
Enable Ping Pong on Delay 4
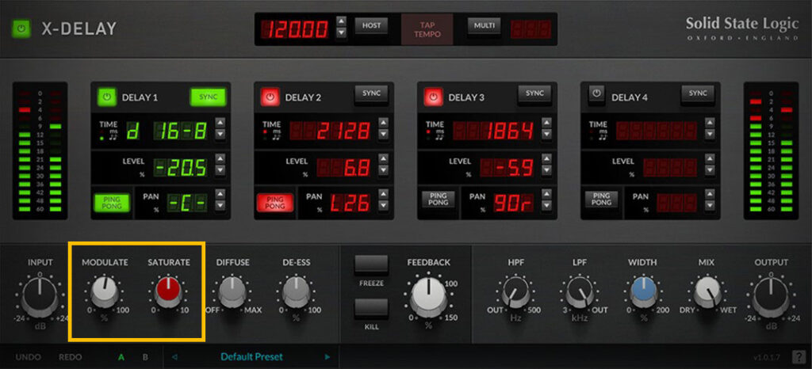coord(601,200)
